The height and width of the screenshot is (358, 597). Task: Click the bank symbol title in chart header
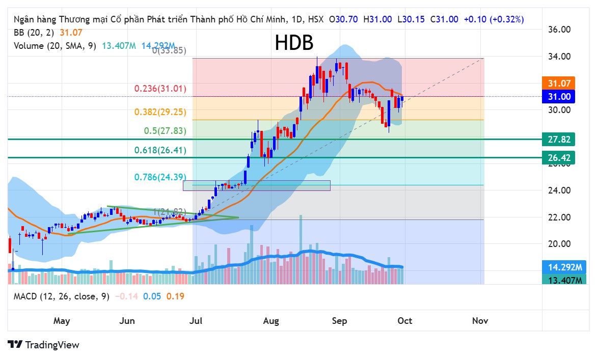point(150,19)
